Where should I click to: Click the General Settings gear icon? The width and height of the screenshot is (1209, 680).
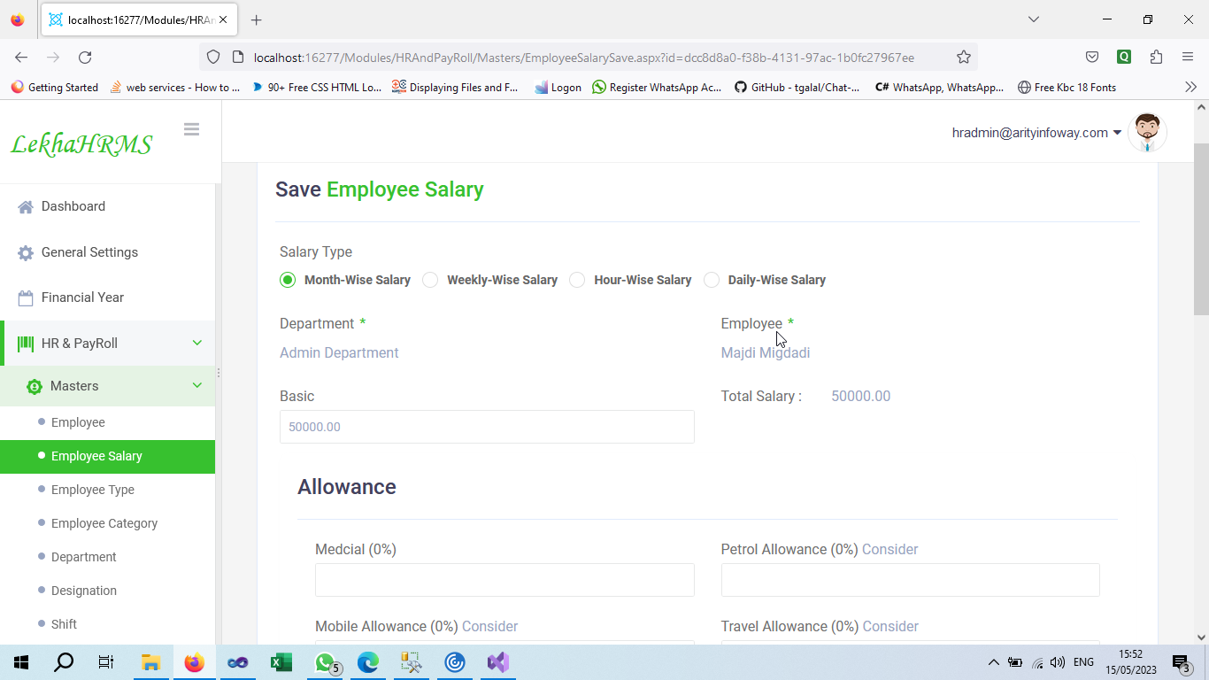point(26,252)
